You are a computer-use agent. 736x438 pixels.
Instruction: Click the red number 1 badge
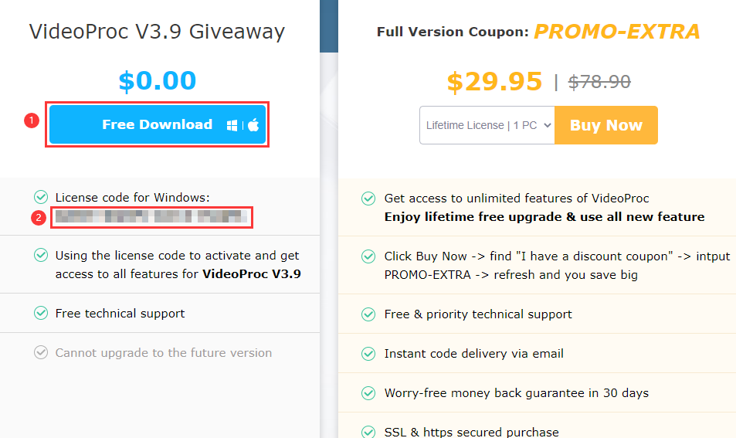point(32,121)
